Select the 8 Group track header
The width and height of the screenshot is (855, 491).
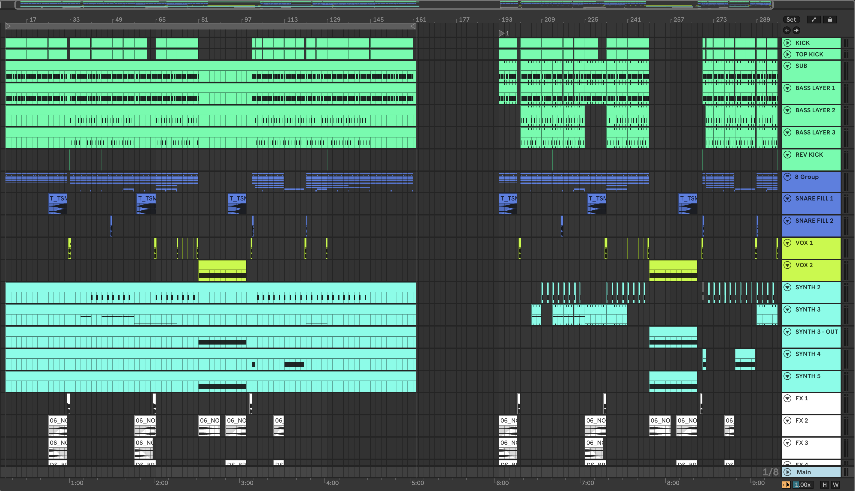811,182
